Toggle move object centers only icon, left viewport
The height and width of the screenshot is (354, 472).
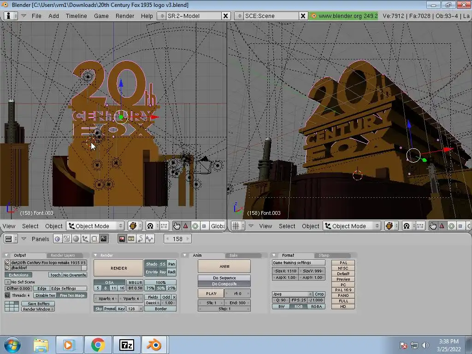point(164,226)
